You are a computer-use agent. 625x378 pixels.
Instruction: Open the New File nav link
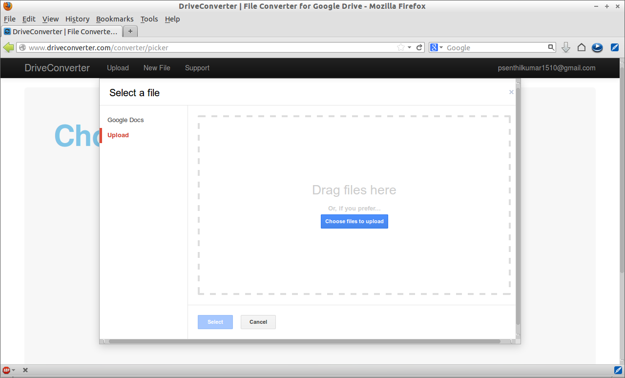(x=157, y=68)
